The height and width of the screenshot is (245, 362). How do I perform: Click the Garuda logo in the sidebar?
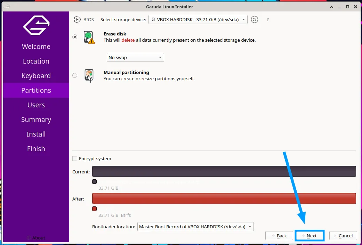pyautogui.click(x=36, y=25)
